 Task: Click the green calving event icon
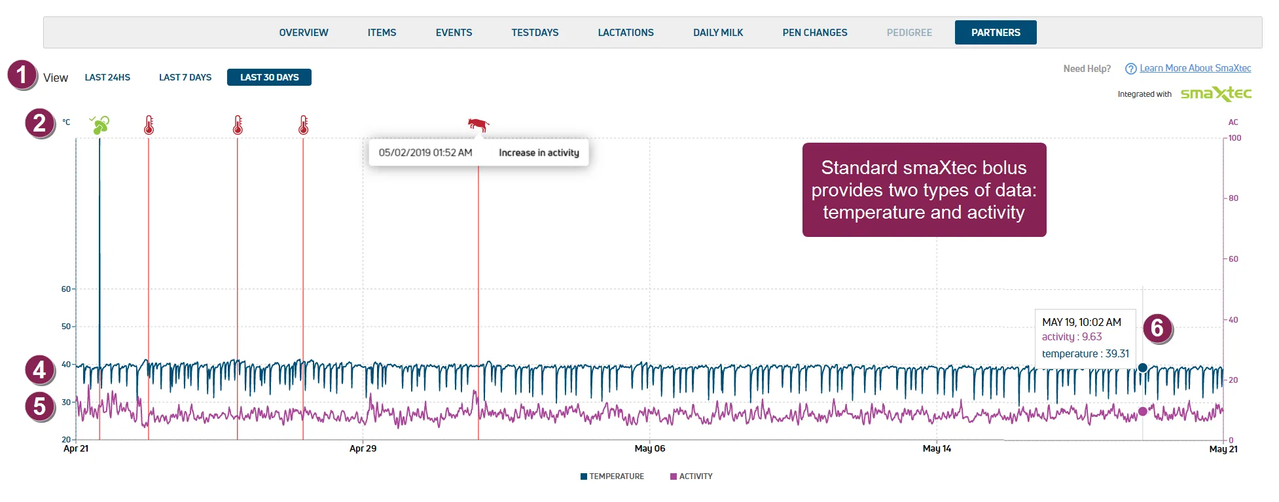coord(99,124)
